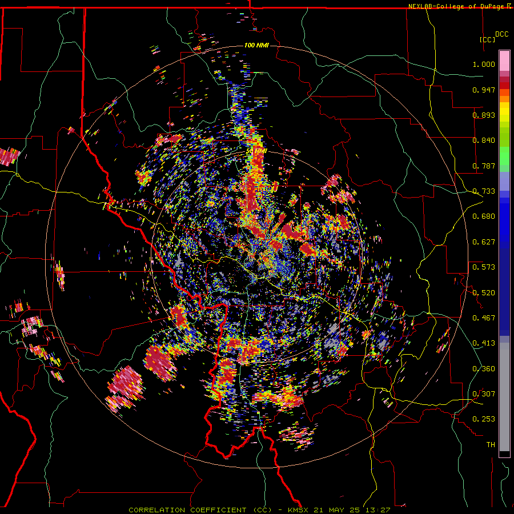Click the 1.000 value on color scale
514x514 pixels.
484,64
